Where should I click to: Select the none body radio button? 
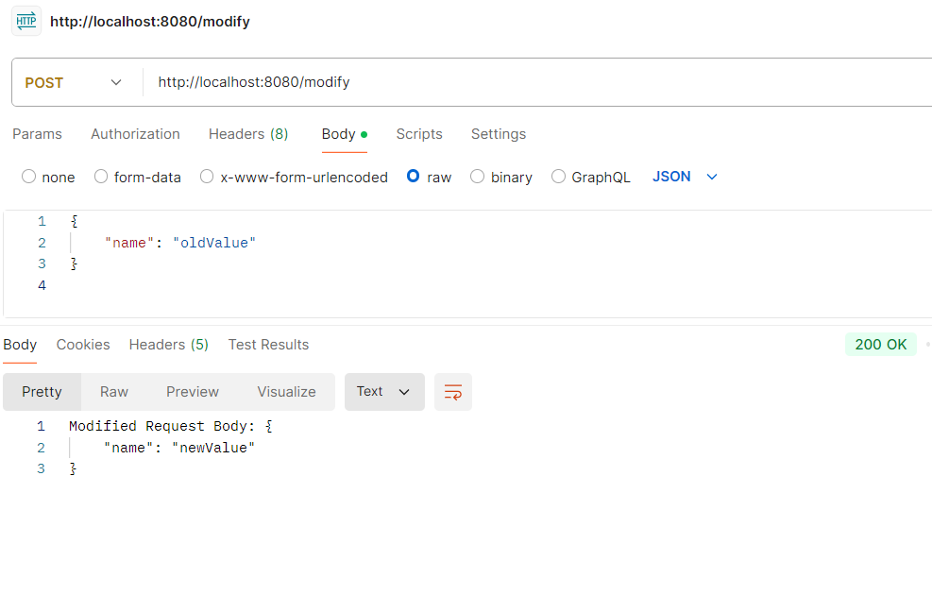point(28,177)
